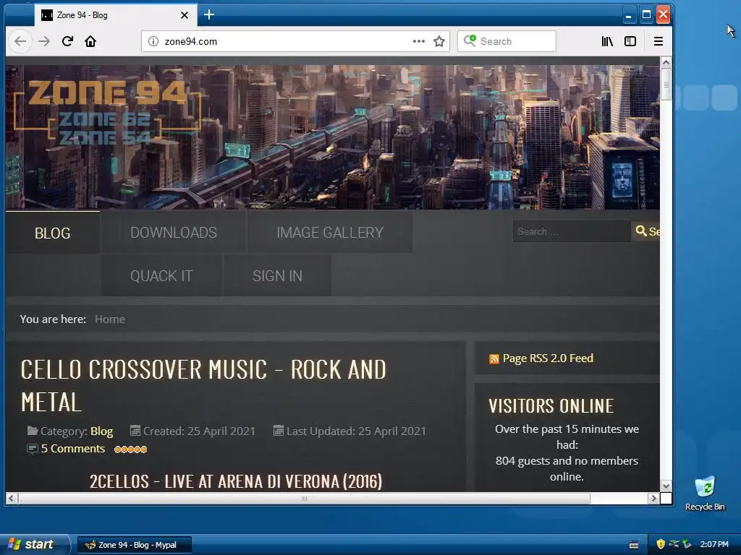The width and height of the screenshot is (741, 555).
Task: Click the yellow site search button
Action: point(646,231)
